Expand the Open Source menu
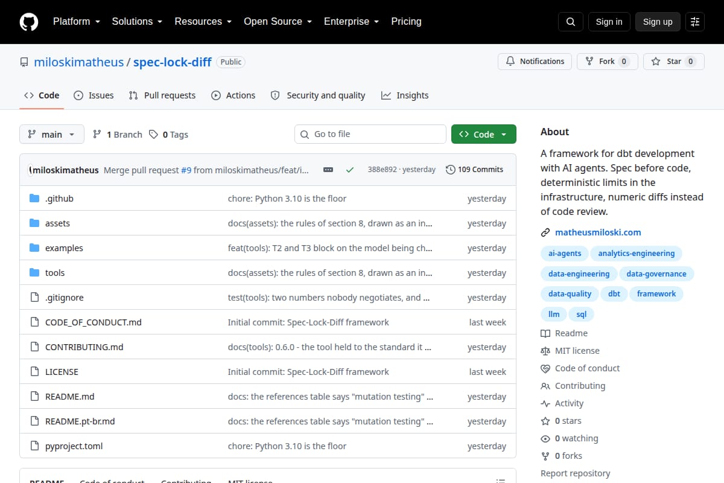Viewport: 724px width, 483px height. [278, 22]
